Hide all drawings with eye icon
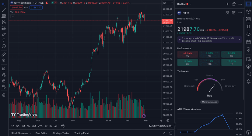 point(4,86)
